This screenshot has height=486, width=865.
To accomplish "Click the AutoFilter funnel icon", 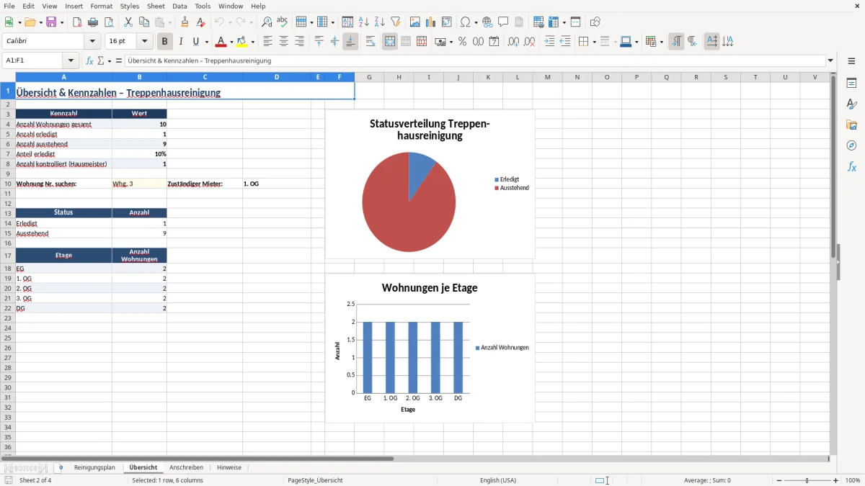I will 396,22.
